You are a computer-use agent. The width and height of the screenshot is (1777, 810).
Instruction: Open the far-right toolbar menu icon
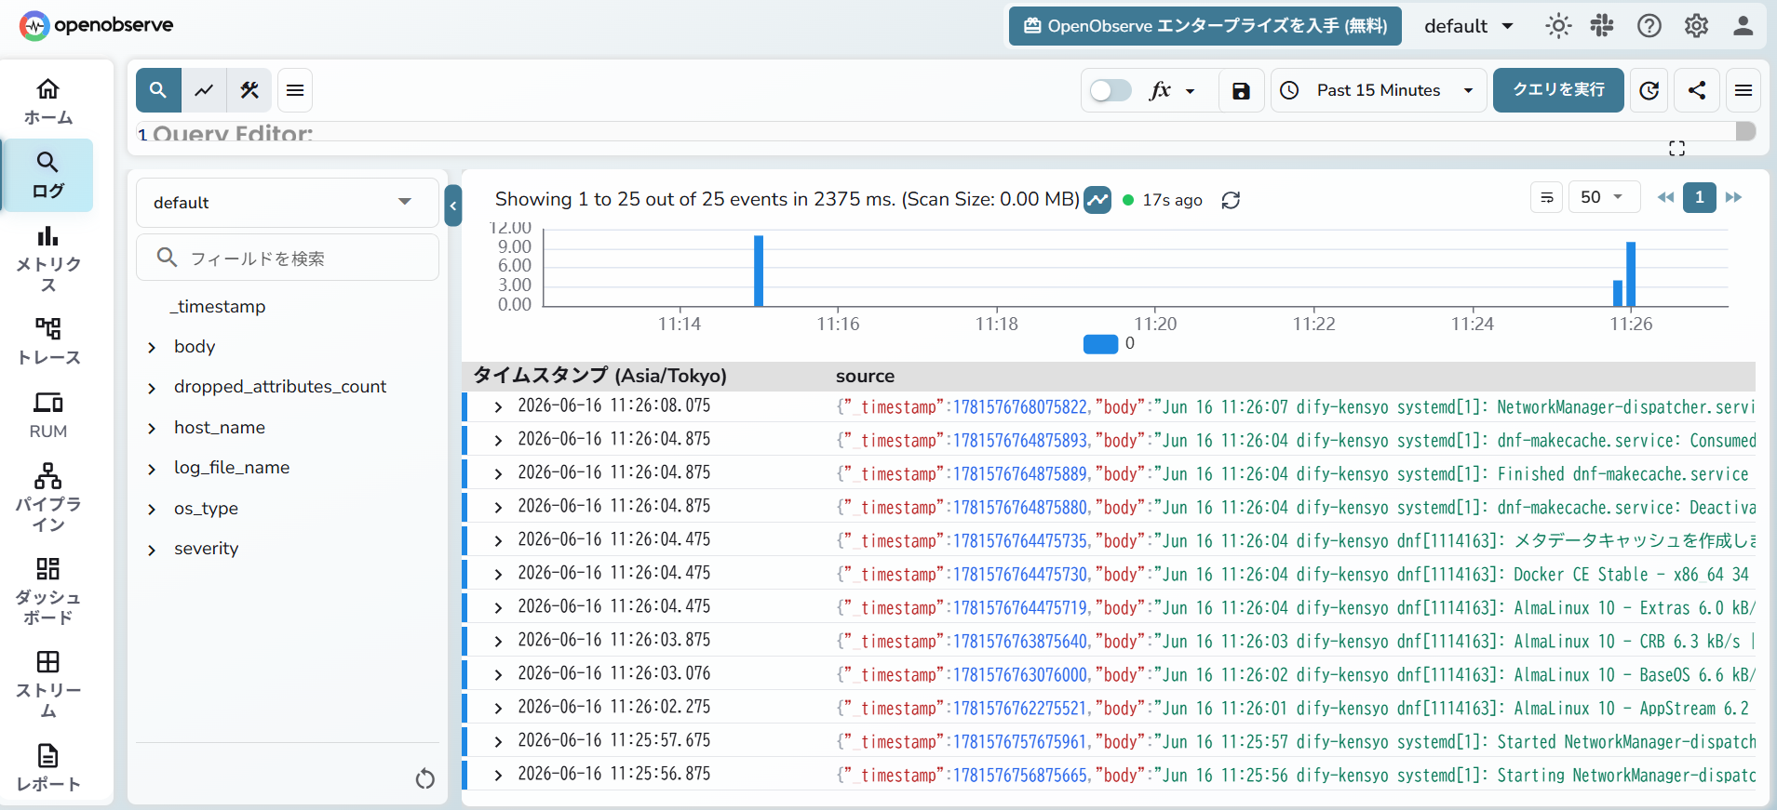[1743, 90]
